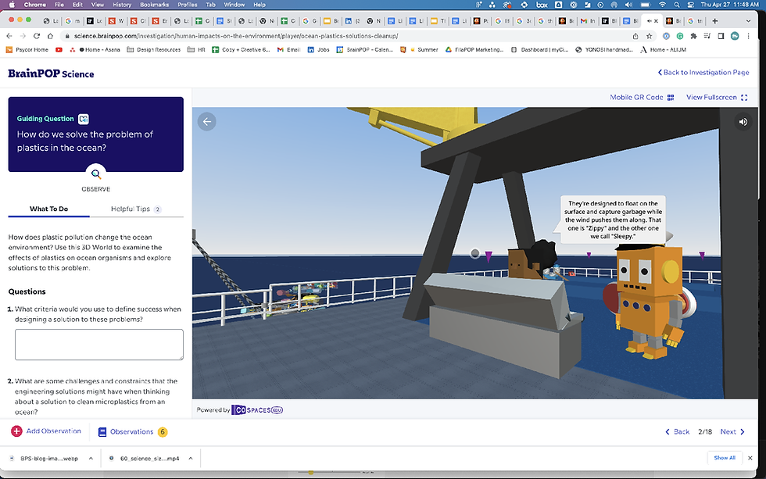
Task: Click the browser forward arrow
Action: pyautogui.click(x=23, y=36)
